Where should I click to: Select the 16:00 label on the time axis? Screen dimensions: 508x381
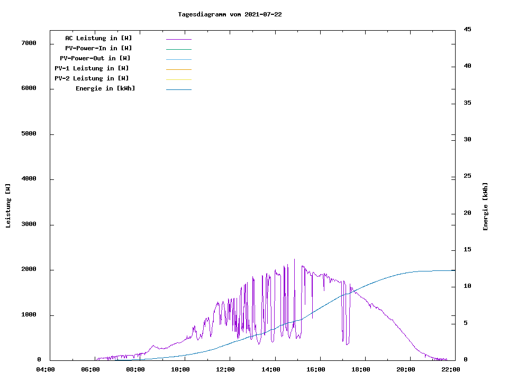tap(315, 369)
